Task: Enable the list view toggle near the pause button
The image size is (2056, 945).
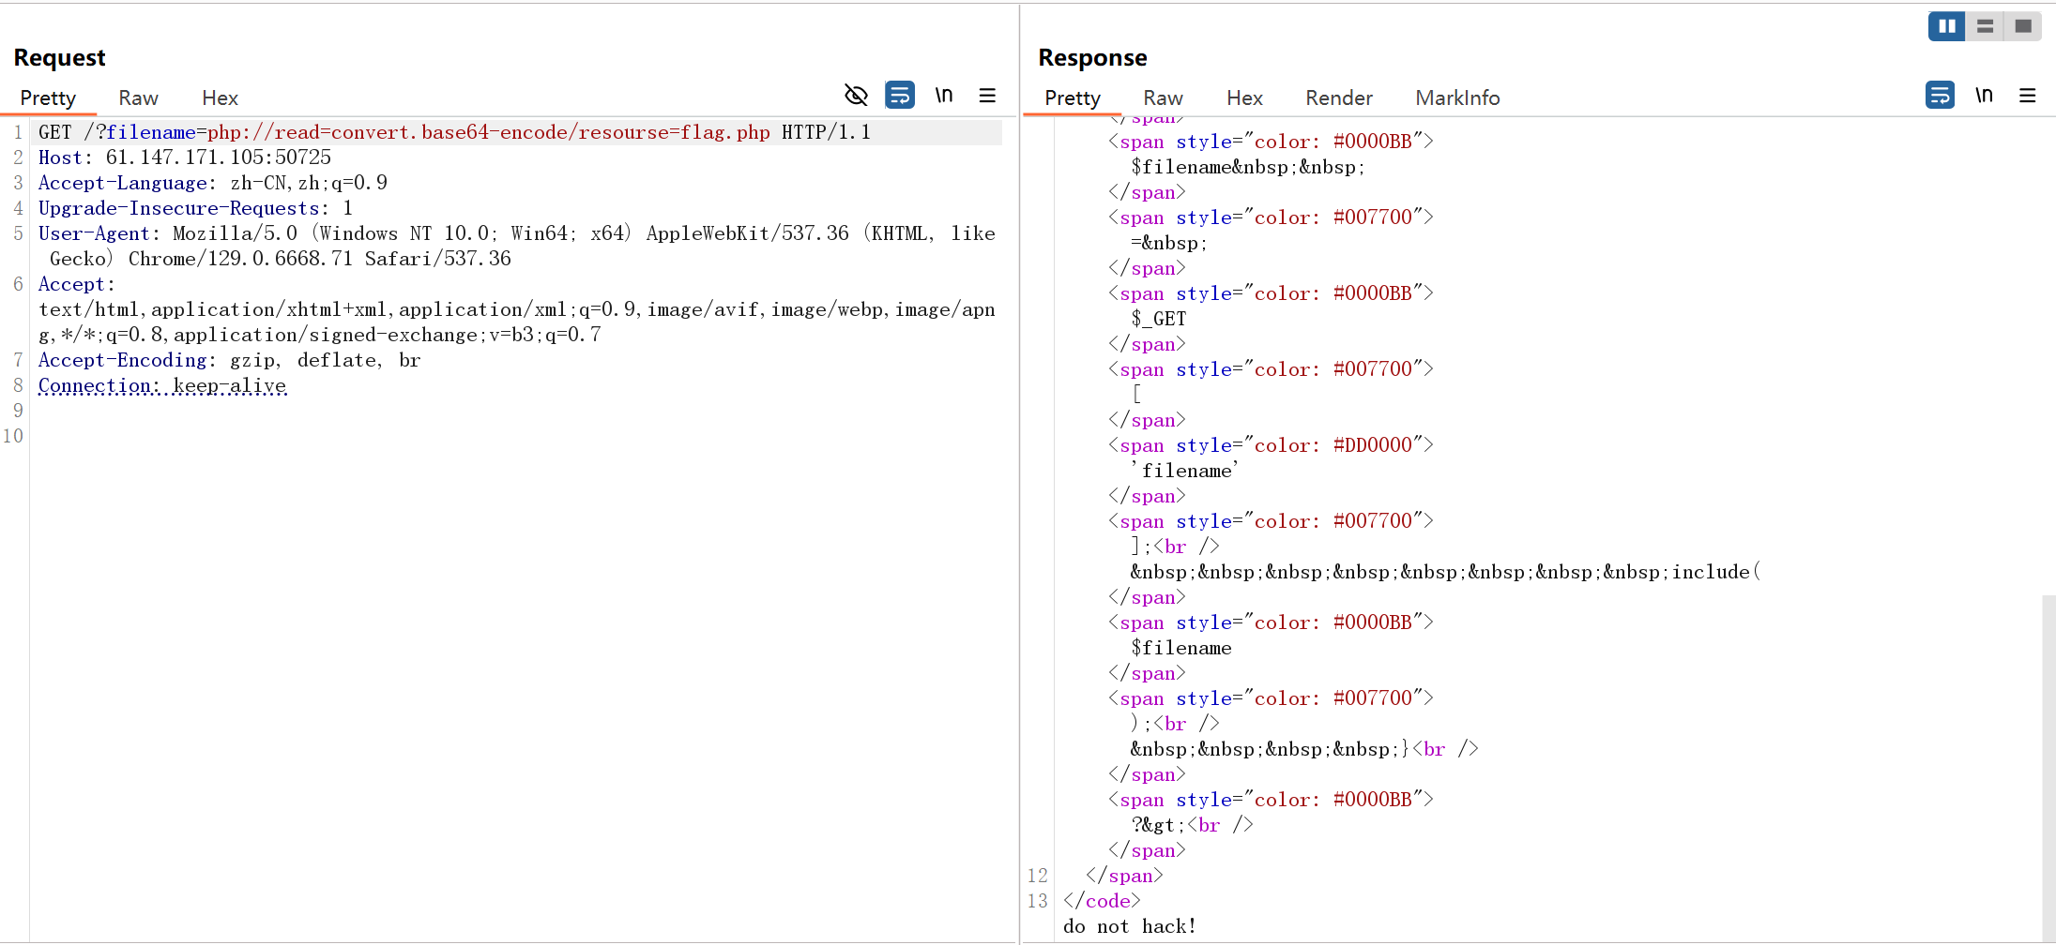Action: tap(1985, 25)
